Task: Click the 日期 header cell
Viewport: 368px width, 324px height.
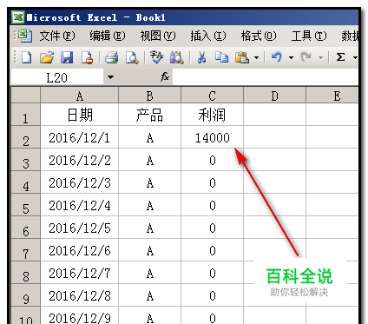Action: pos(80,115)
